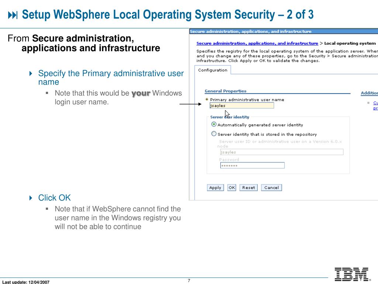
Task: Click the Password label
Action: [x=229, y=160]
